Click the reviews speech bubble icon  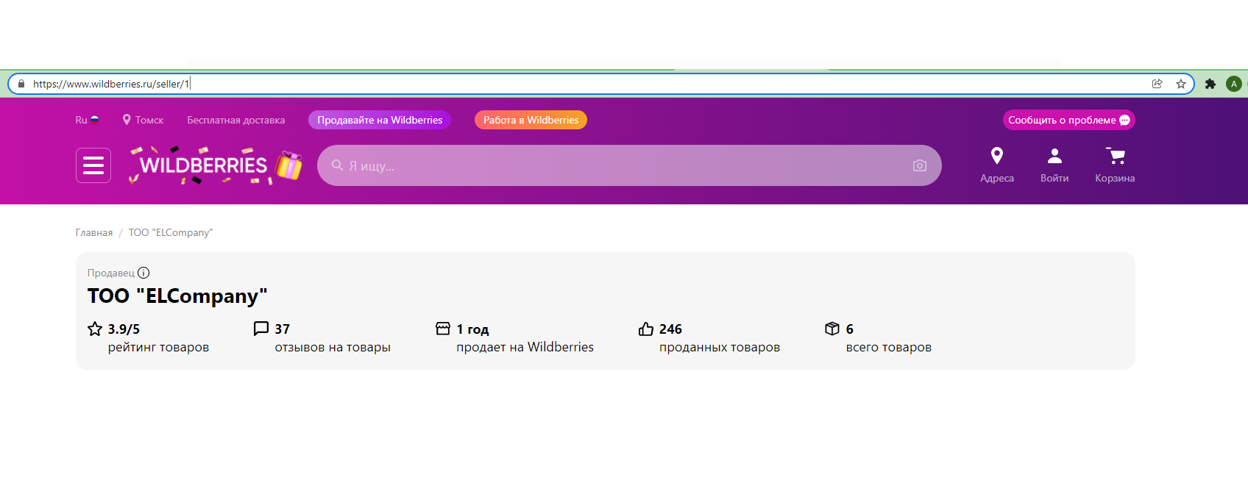click(x=261, y=329)
